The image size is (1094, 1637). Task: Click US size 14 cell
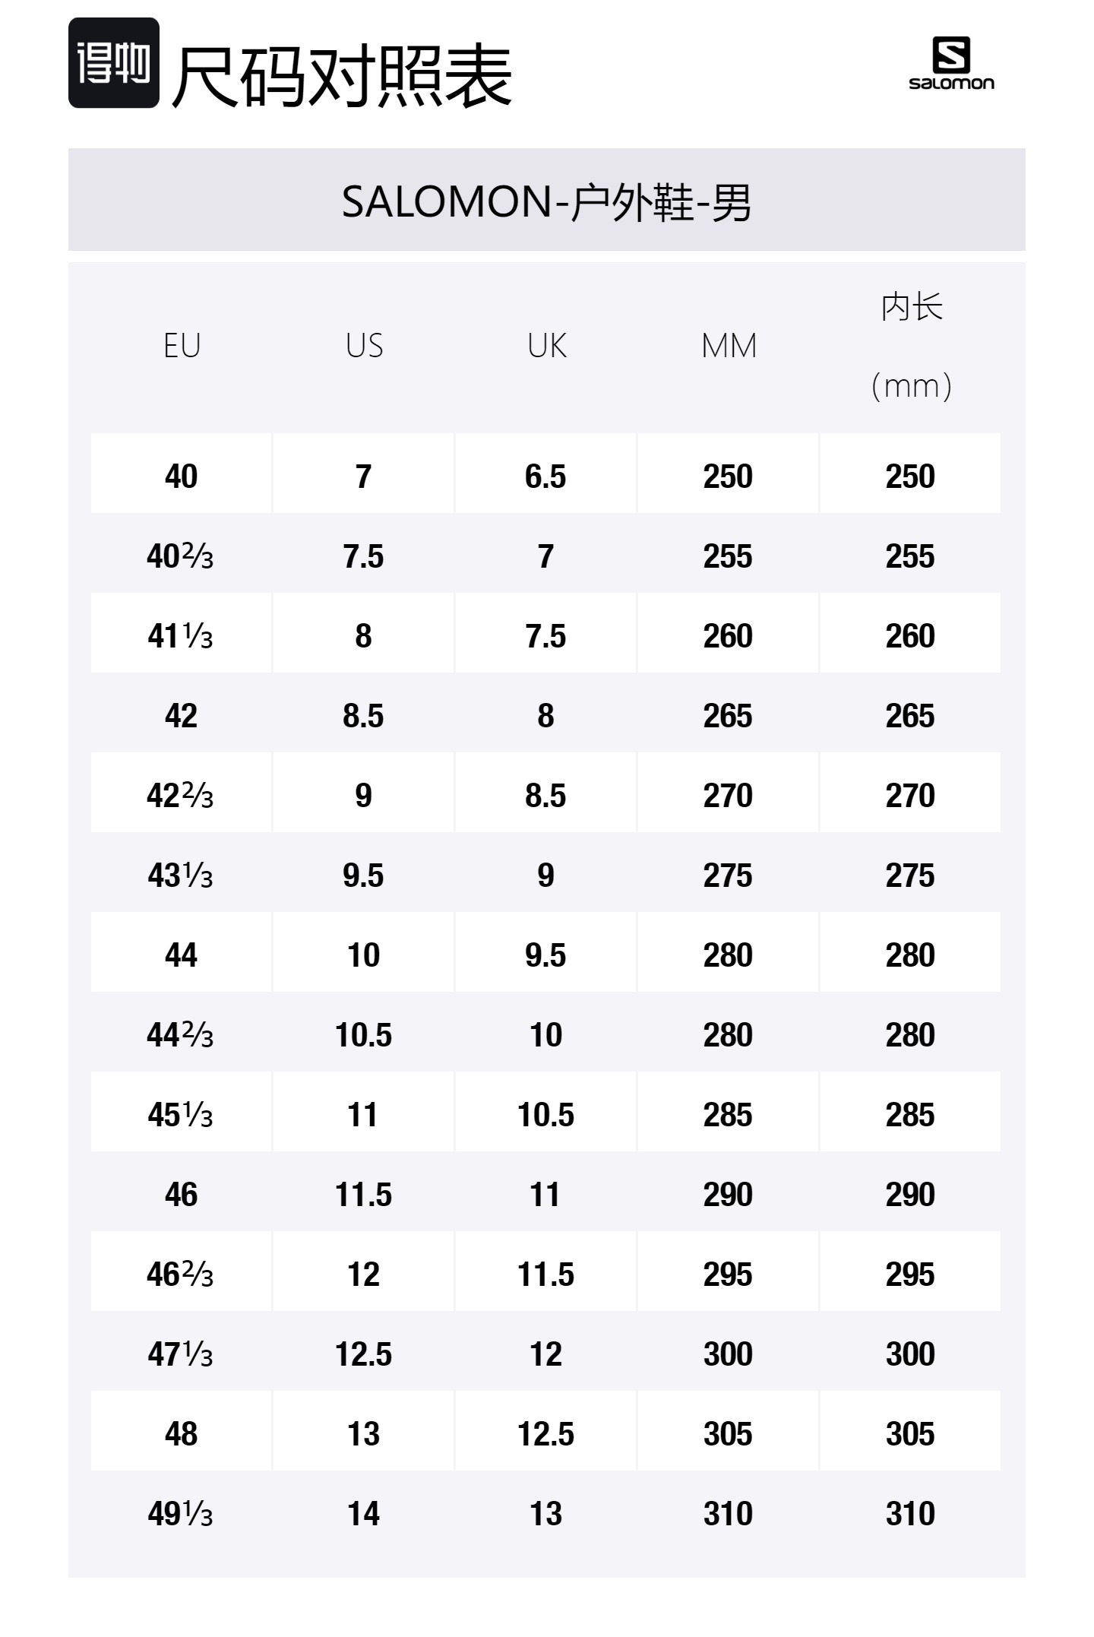pos(363,1514)
